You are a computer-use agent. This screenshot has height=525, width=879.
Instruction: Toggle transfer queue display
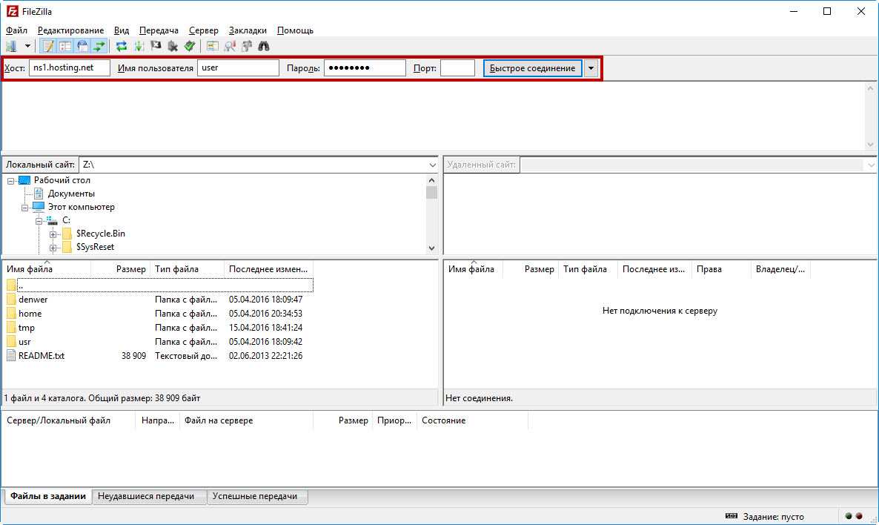(99, 46)
